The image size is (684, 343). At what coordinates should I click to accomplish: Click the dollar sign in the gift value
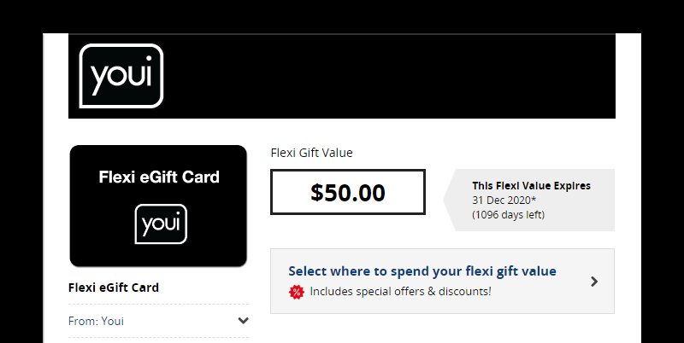[317, 193]
